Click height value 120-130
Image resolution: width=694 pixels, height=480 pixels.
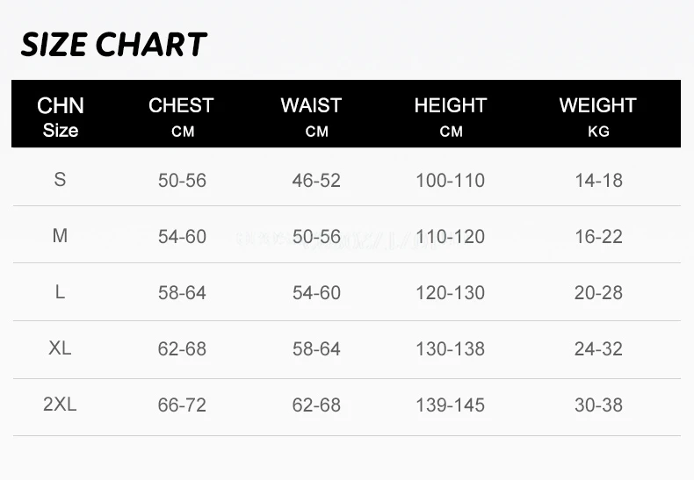[450, 292]
